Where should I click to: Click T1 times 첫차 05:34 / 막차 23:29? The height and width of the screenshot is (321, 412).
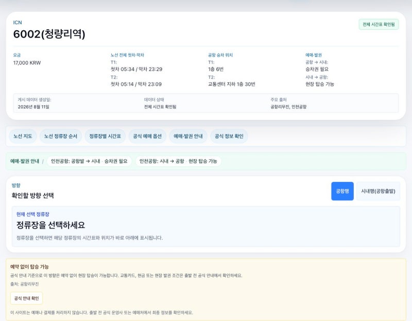click(136, 69)
